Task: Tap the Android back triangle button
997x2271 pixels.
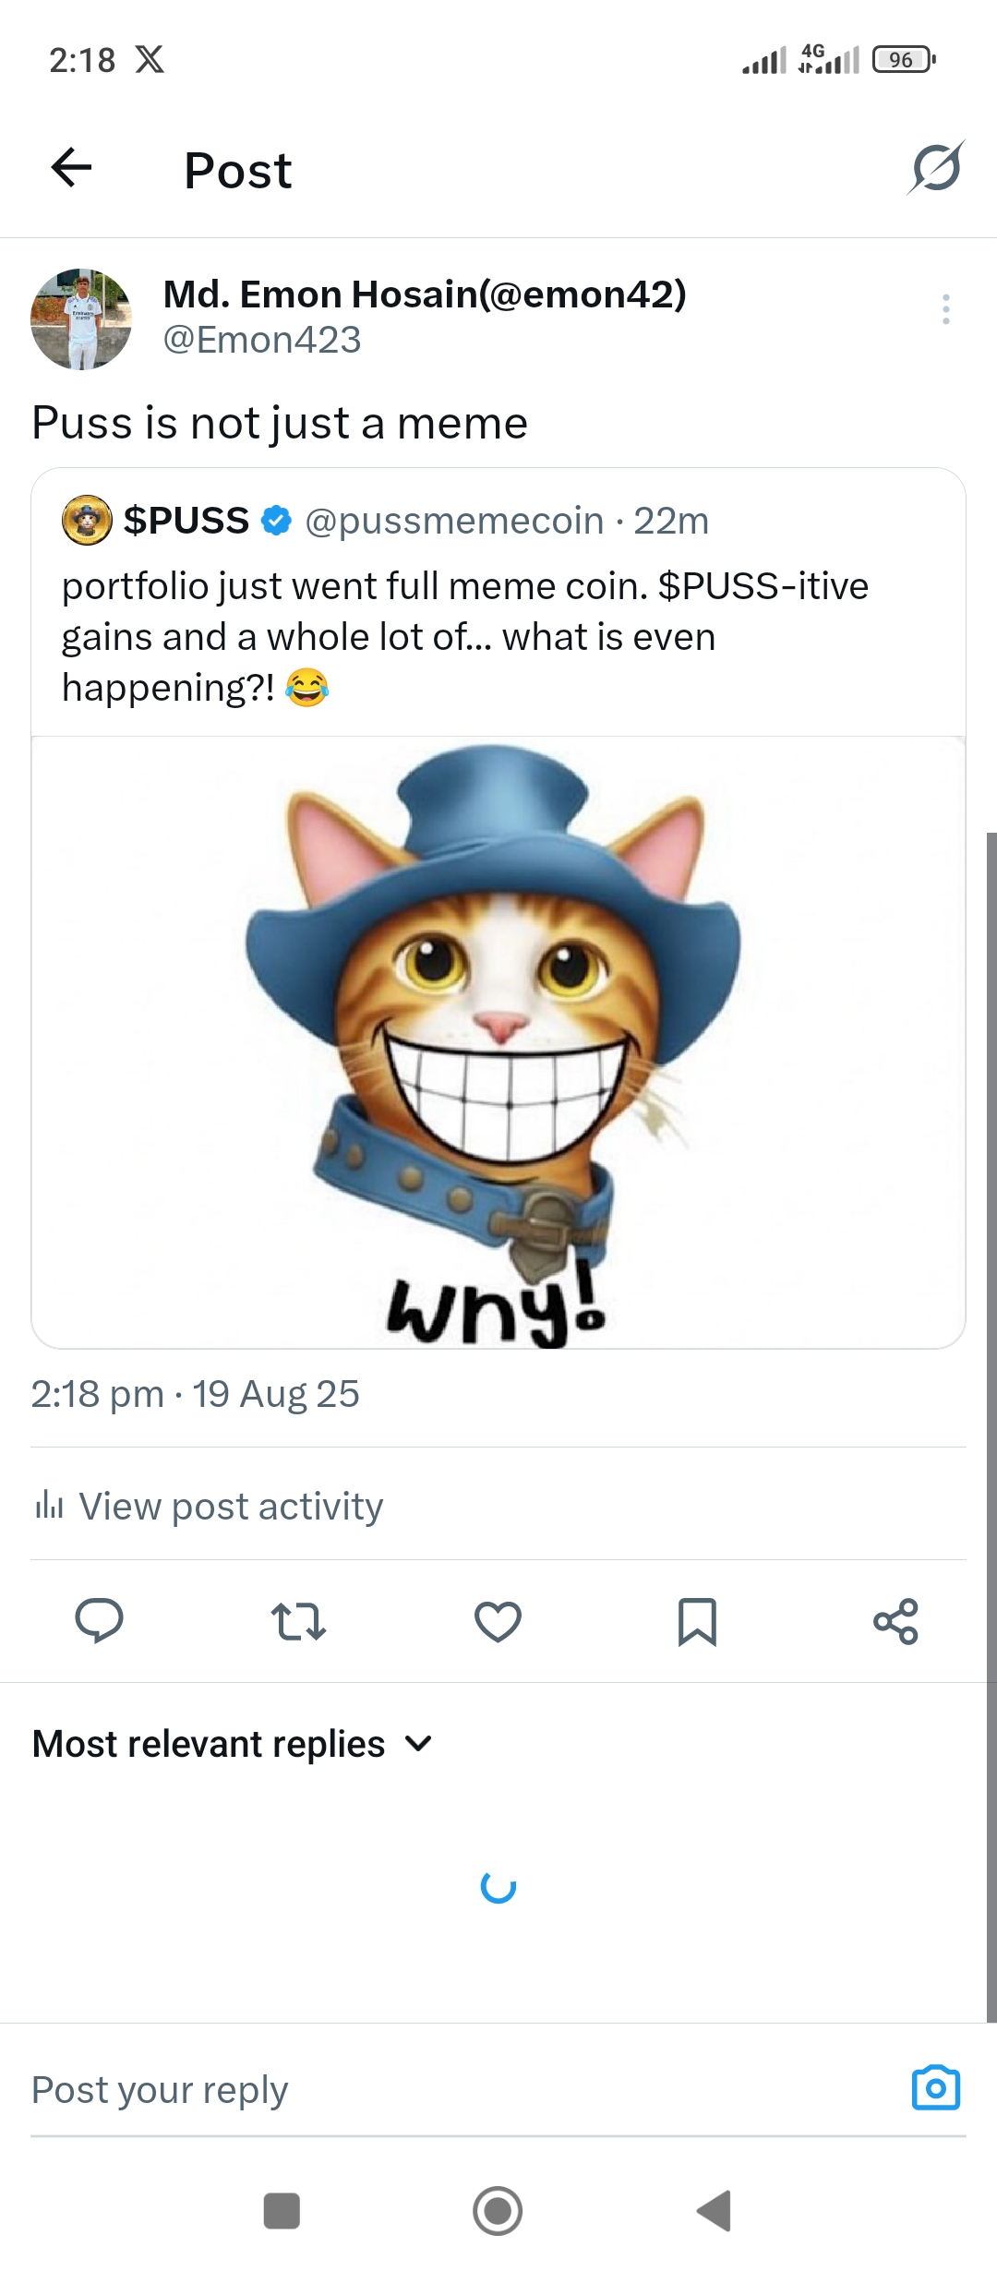Action: (715, 2211)
